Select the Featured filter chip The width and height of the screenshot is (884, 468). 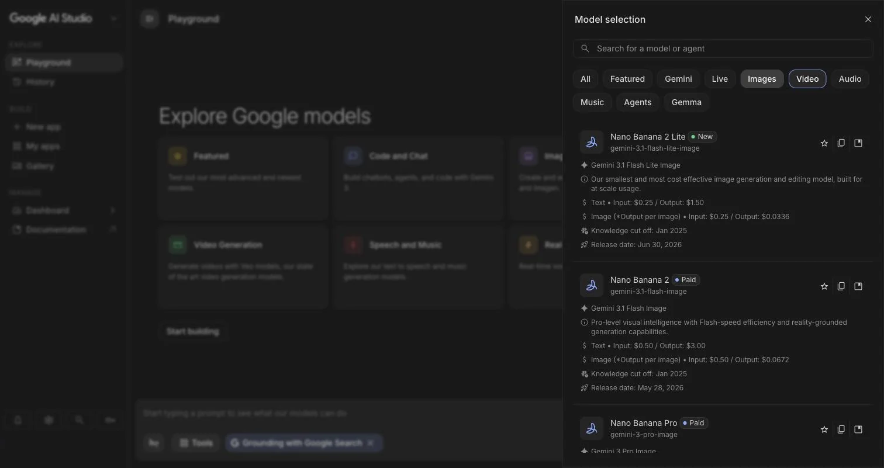click(x=627, y=79)
